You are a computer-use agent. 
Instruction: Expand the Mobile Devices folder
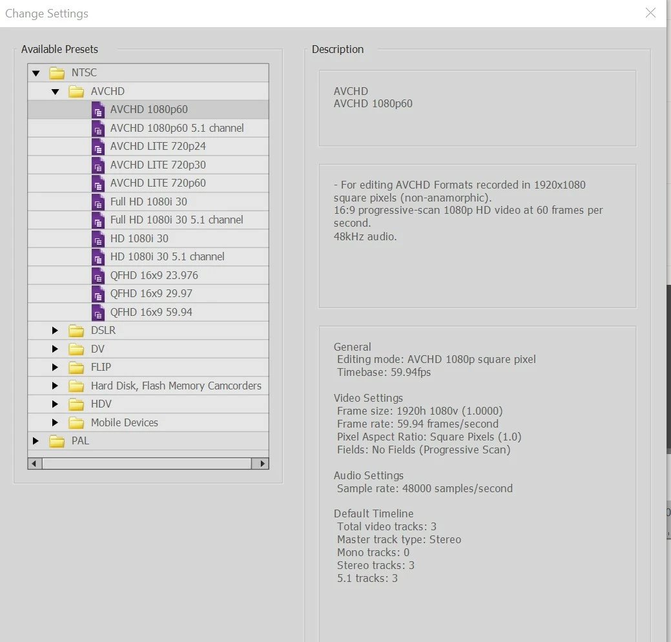55,422
